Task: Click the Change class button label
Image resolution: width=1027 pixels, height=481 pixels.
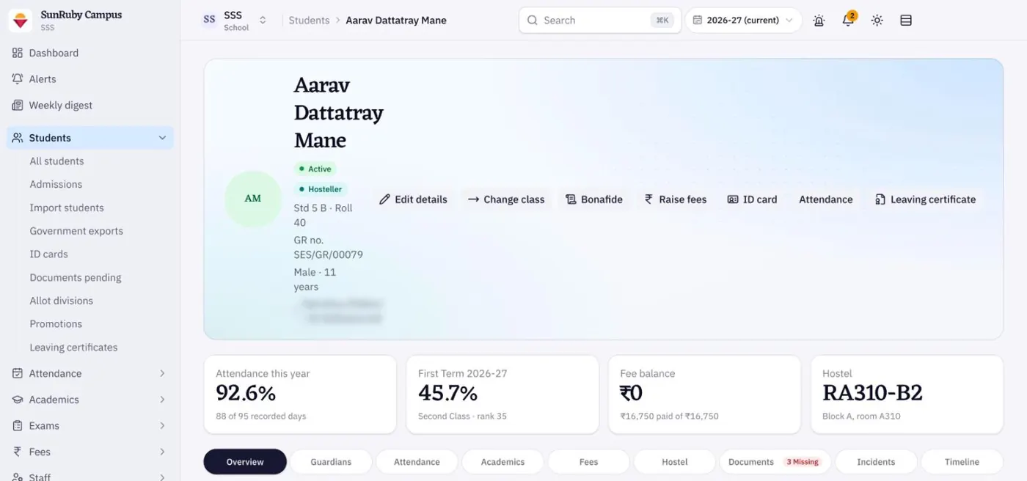Action: [514, 199]
